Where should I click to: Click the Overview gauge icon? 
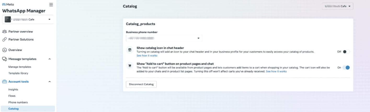pos(4,50)
